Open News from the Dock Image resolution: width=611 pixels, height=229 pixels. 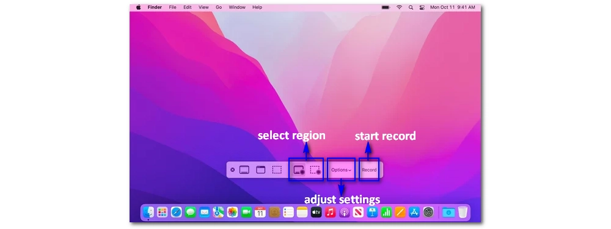click(359, 213)
